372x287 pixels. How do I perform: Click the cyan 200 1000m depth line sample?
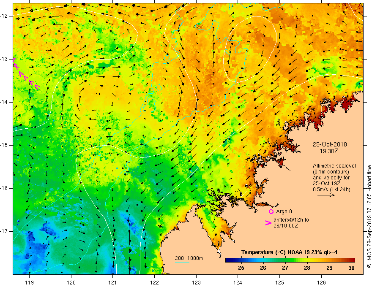click(182, 263)
